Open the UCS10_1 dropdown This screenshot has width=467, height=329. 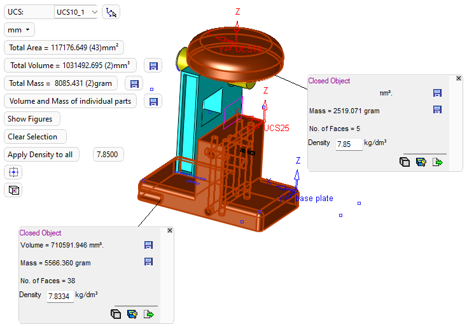point(94,12)
